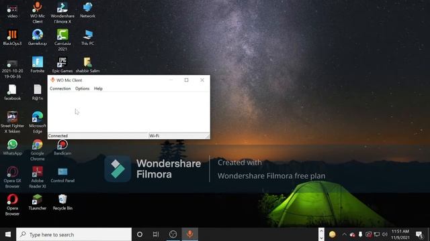Launch Adobe Reader XI shortcut
The image size is (430, 241).
click(38, 177)
